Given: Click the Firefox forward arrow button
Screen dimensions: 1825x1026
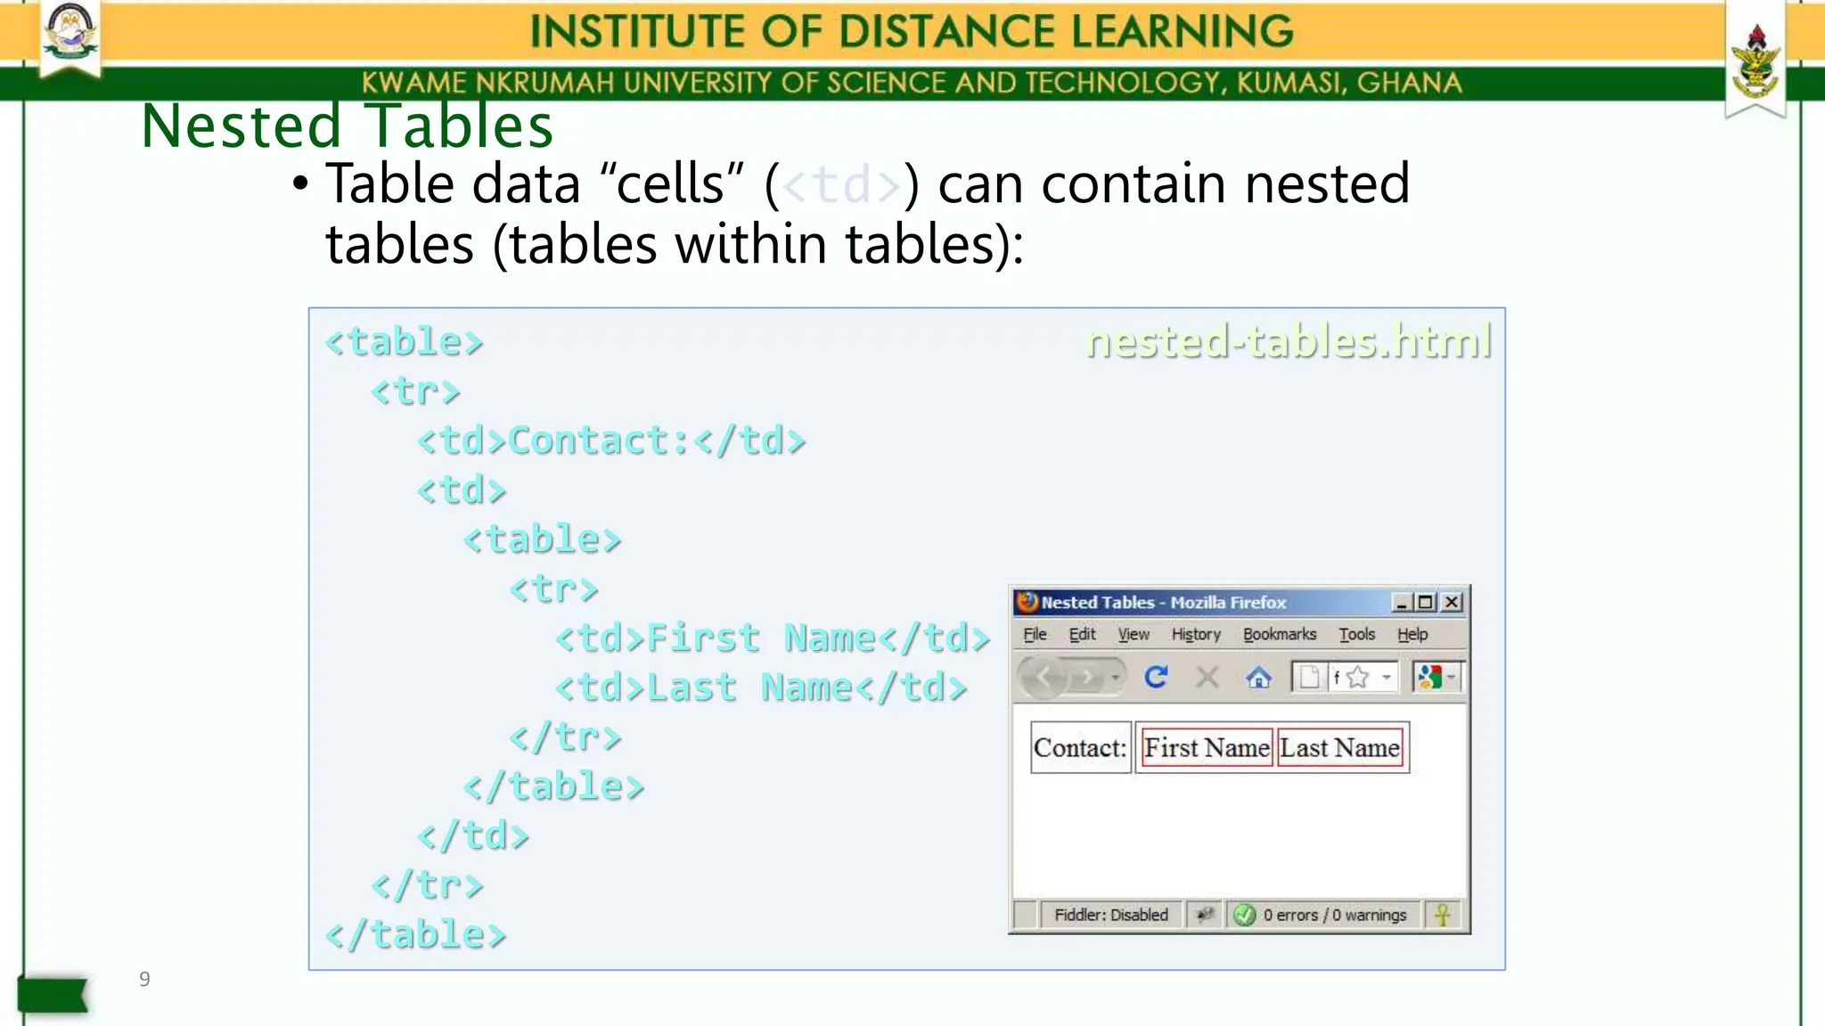Looking at the screenshot, I should [1086, 678].
